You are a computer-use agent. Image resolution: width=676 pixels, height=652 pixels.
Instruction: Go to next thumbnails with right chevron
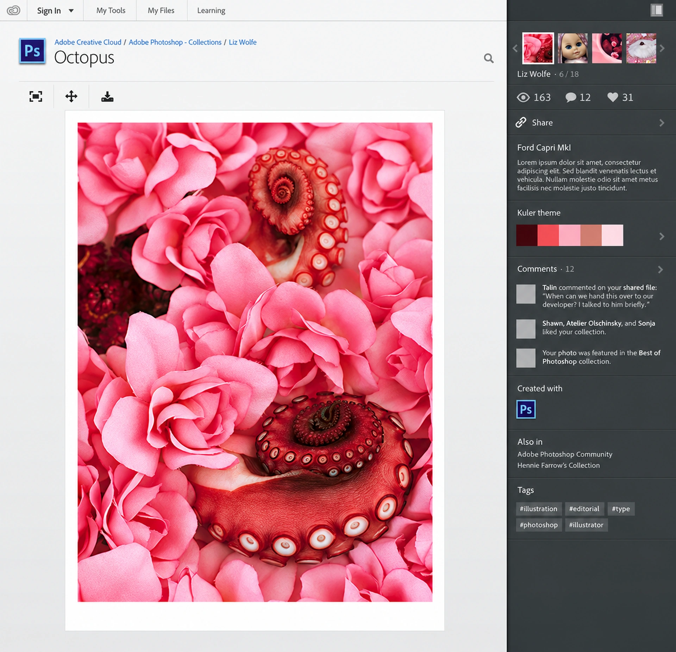662,48
